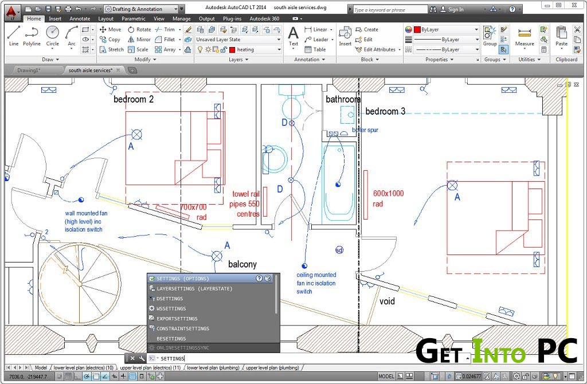This screenshot has width=587, height=384.
Task: Select the Measure utility
Action: coord(525,37)
